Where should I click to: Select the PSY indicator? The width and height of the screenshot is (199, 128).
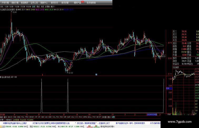click(94, 117)
